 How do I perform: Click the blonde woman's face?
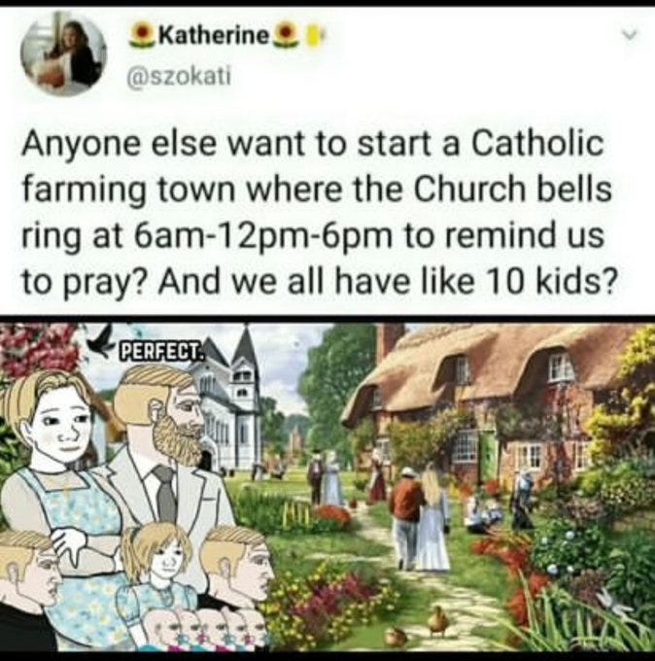61,426
